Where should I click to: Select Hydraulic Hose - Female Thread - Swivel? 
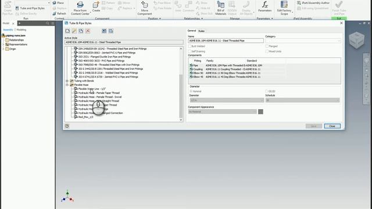tap(100, 97)
